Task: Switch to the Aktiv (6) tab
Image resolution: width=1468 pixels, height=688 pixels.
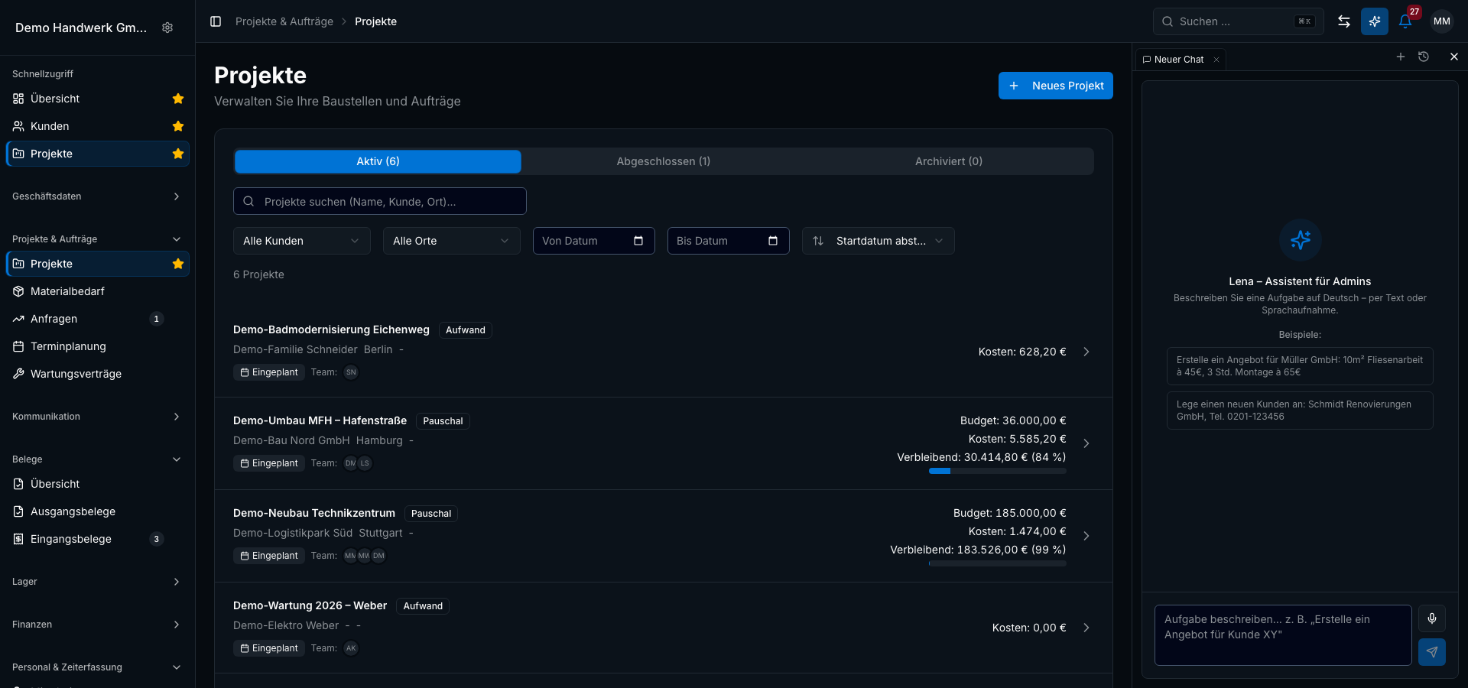Action: pyautogui.click(x=378, y=161)
